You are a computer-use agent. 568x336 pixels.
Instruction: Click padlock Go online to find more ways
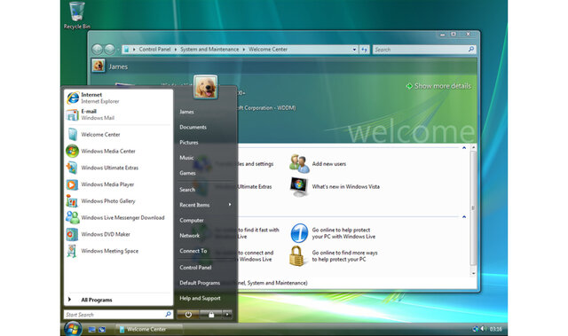pyautogui.click(x=334, y=255)
